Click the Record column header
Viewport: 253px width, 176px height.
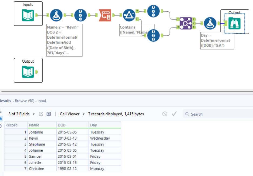point(16,125)
